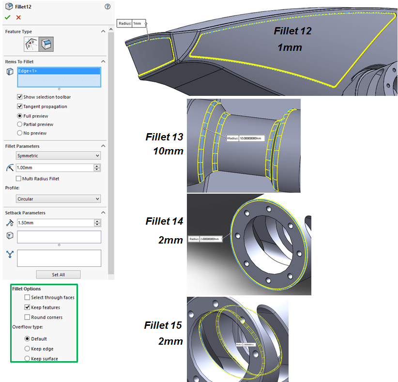Collapse the Items To Fillet section

[103, 61]
